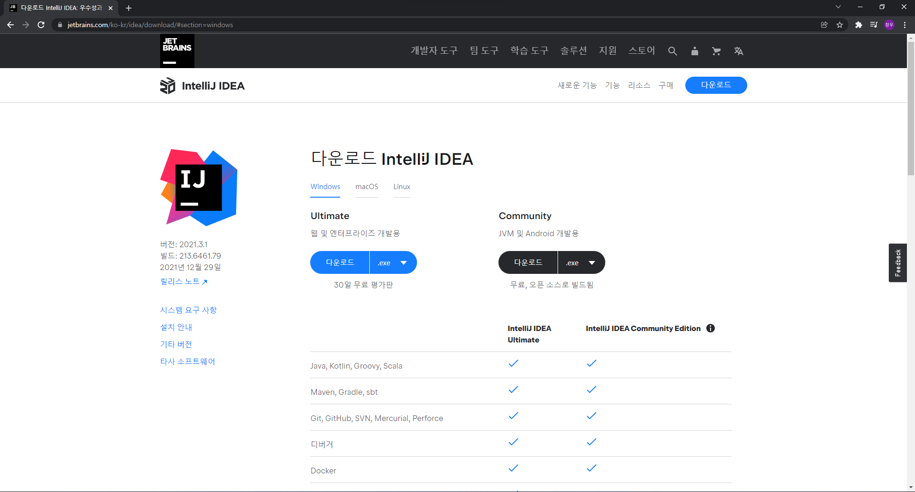The height and width of the screenshot is (492, 915).
Task: Open the 리소스 link
Action: pyautogui.click(x=639, y=85)
